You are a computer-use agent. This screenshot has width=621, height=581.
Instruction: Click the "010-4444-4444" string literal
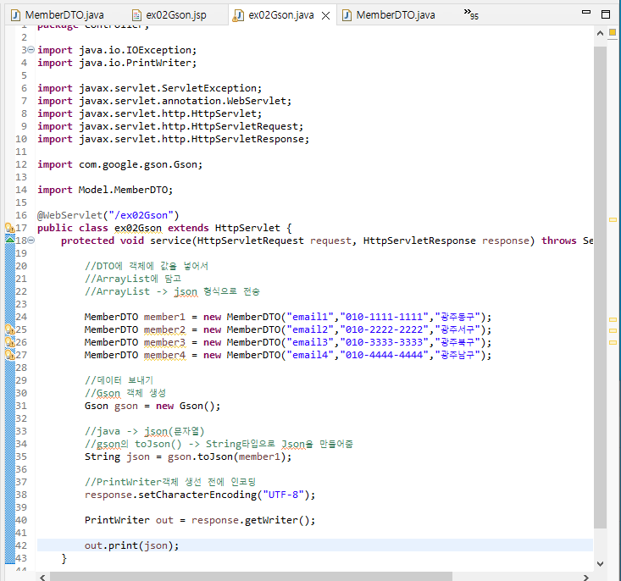(x=384, y=355)
